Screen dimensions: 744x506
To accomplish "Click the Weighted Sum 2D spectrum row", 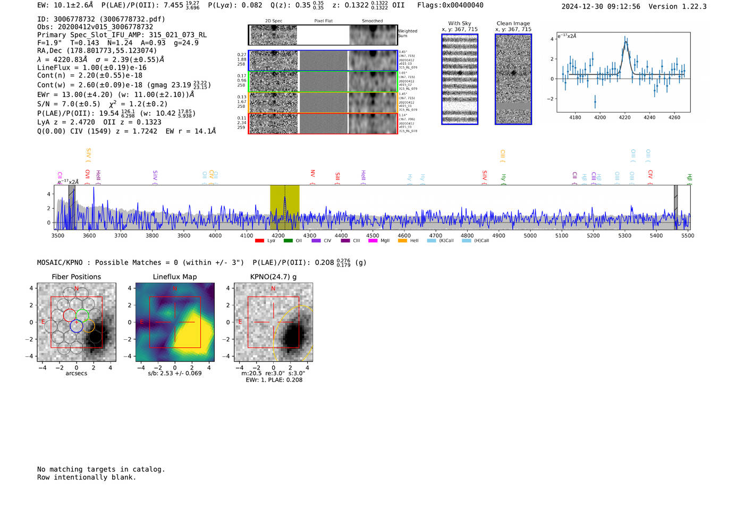I will pos(323,35).
